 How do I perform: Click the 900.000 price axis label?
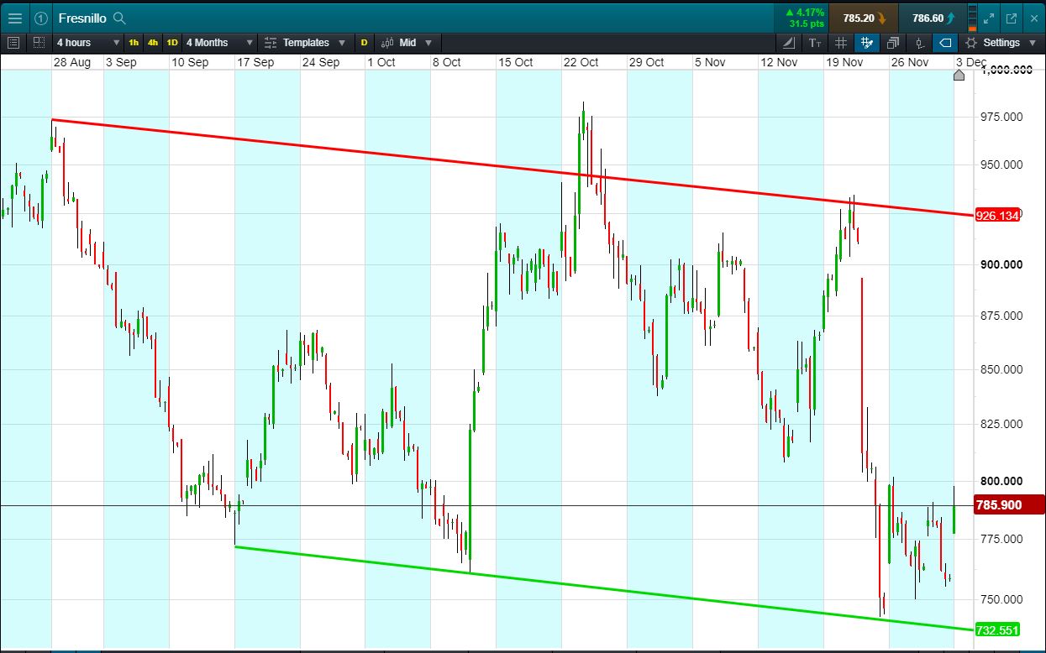(1001, 264)
